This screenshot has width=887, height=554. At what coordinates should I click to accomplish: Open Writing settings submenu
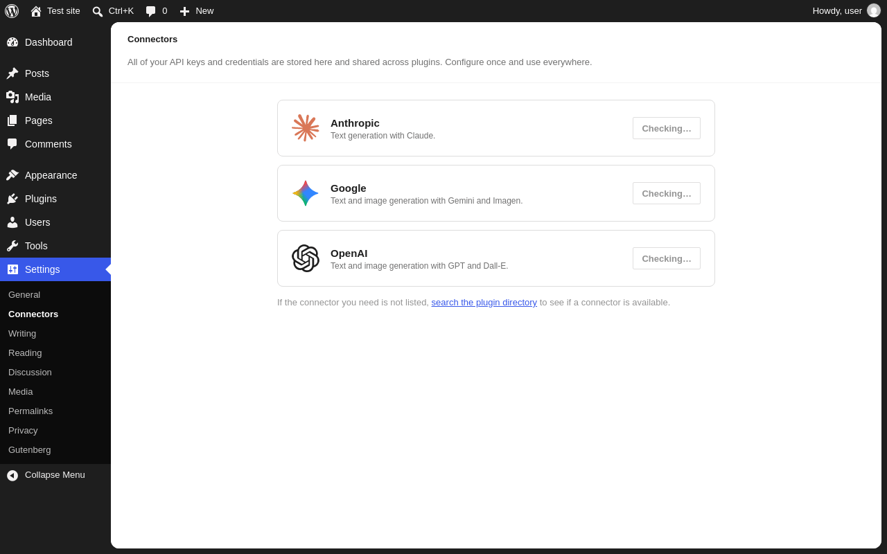(x=22, y=333)
